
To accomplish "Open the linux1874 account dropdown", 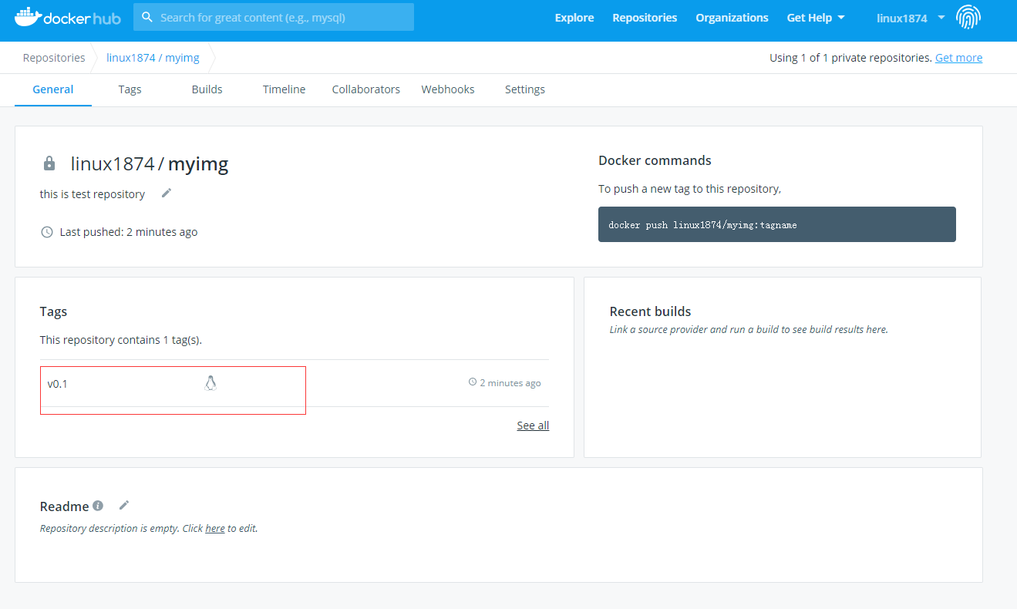I will pos(910,18).
